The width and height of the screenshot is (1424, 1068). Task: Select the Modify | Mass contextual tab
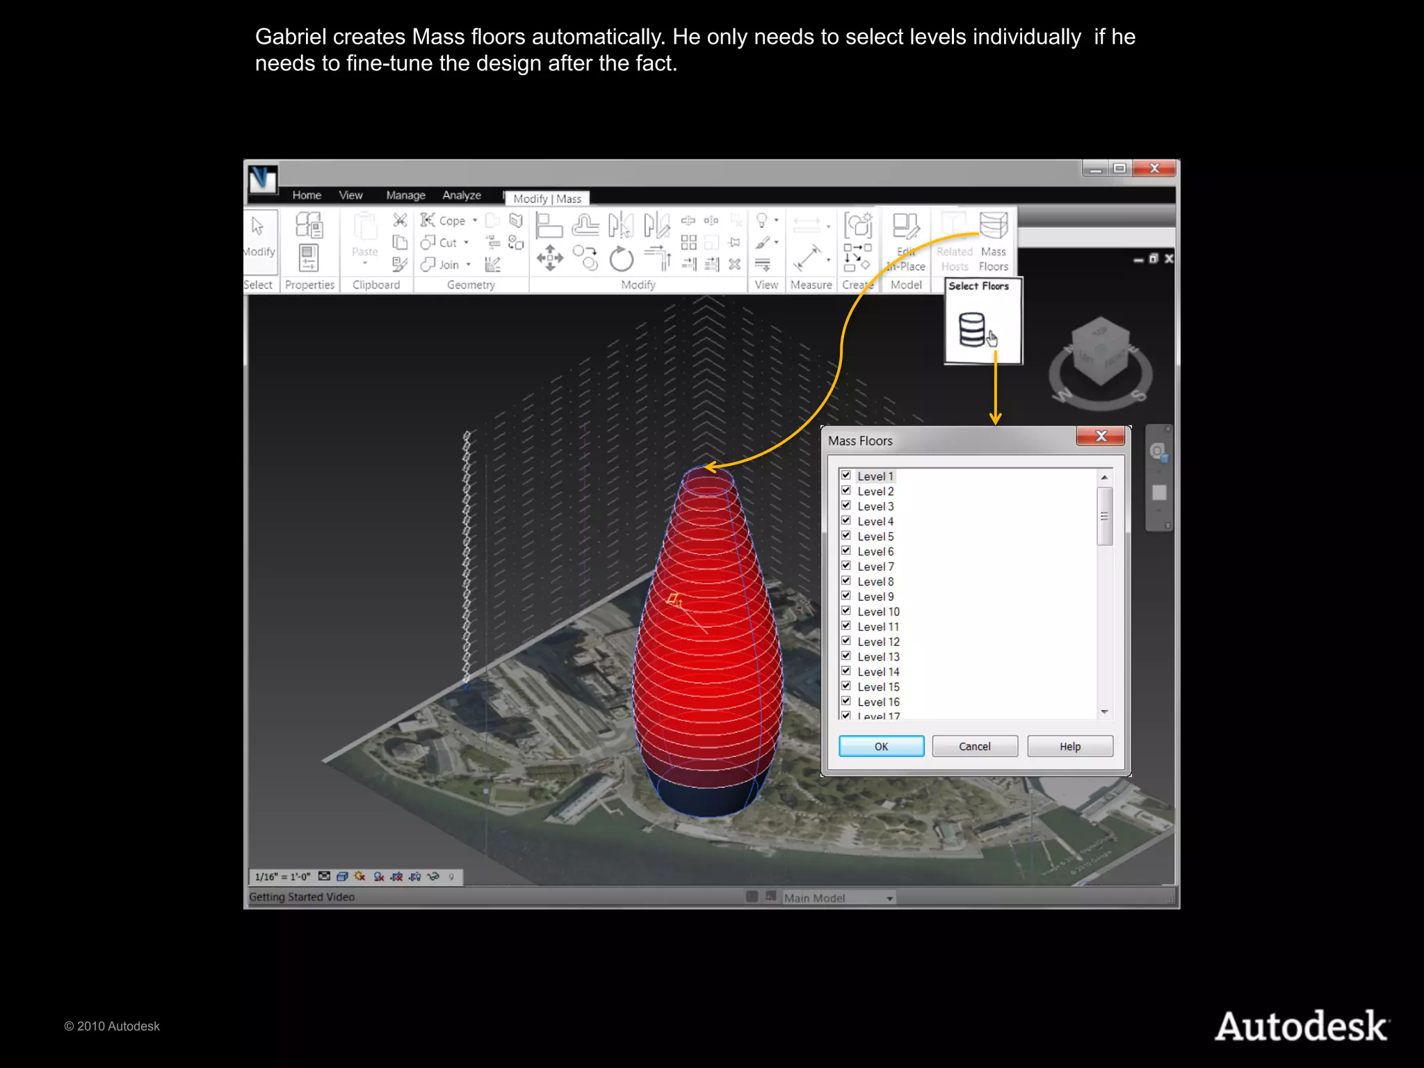(x=547, y=199)
